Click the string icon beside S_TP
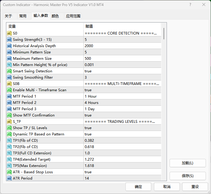This screenshot has height=194, width=211. pyautogui.click(x=9, y=122)
